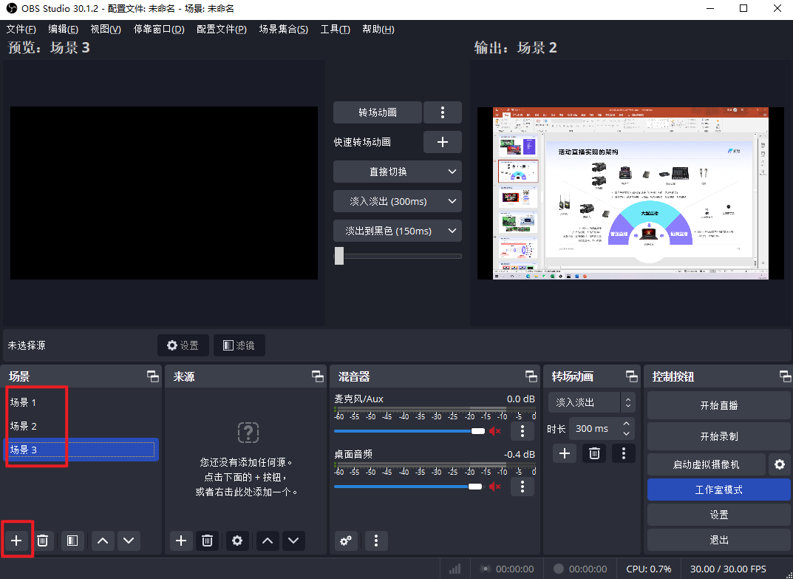Unmute the 桌面音频 audio channel

pyautogui.click(x=495, y=486)
